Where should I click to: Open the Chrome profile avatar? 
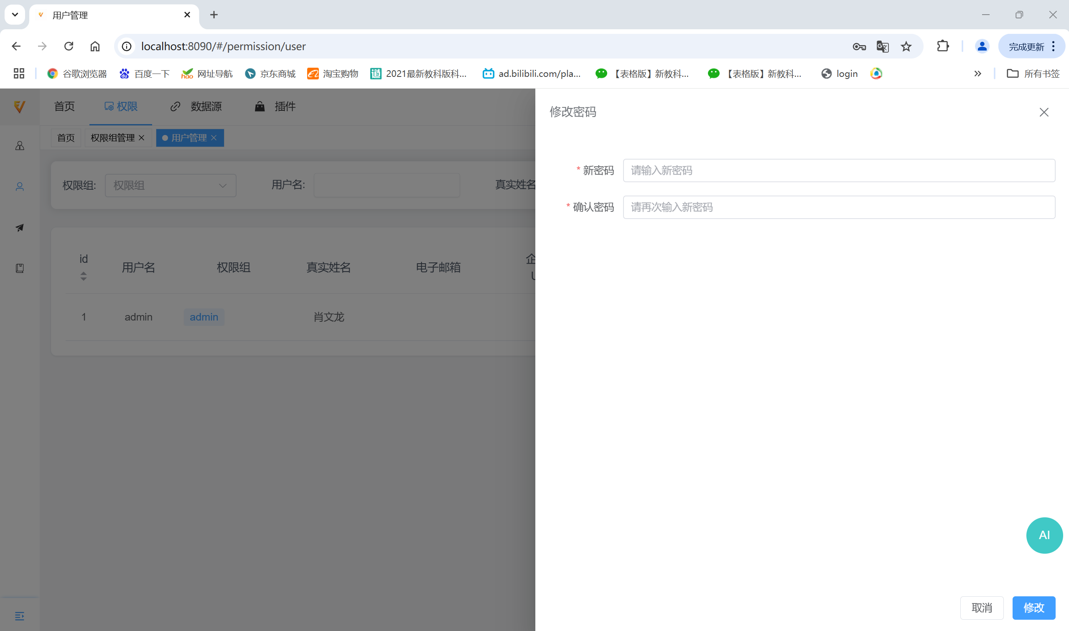pyautogui.click(x=981, y=46)
